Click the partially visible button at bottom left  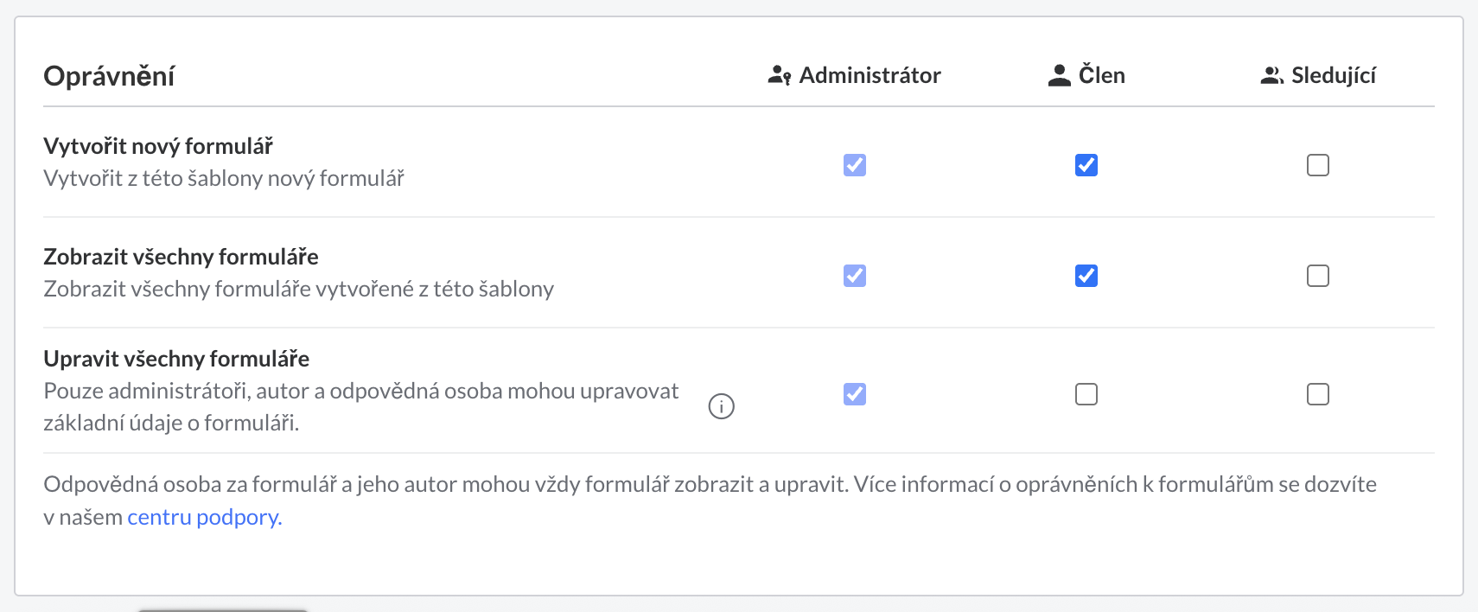click(x=223, y=609)
